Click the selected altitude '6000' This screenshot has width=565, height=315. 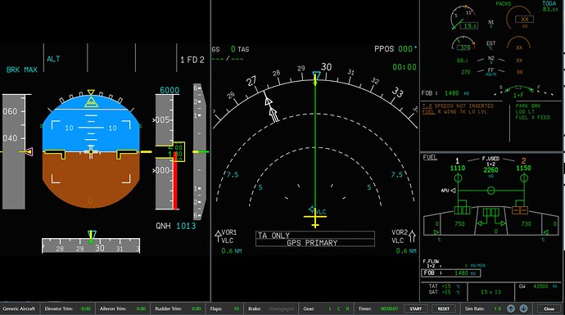click(x=169, y=90)
